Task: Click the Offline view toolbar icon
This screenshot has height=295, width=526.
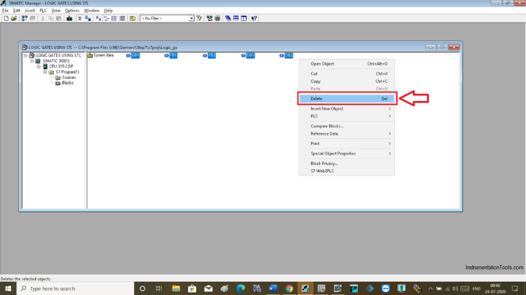Action: pos(80,18)
